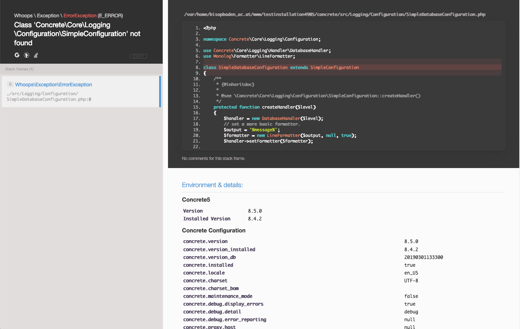Screen dimensions: 520x329
Task: Search the error on Google
Action: pyautogui.click(x=17, y=55)
